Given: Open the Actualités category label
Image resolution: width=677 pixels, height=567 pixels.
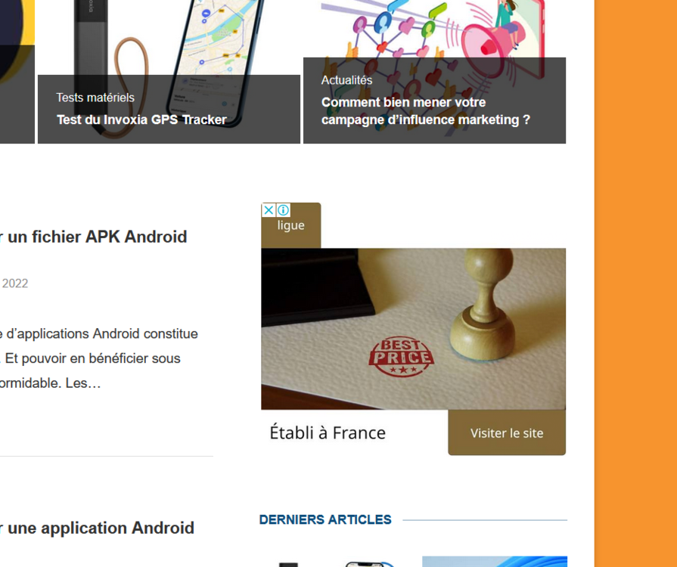Looking at the screenshot, I should (346, 80).
